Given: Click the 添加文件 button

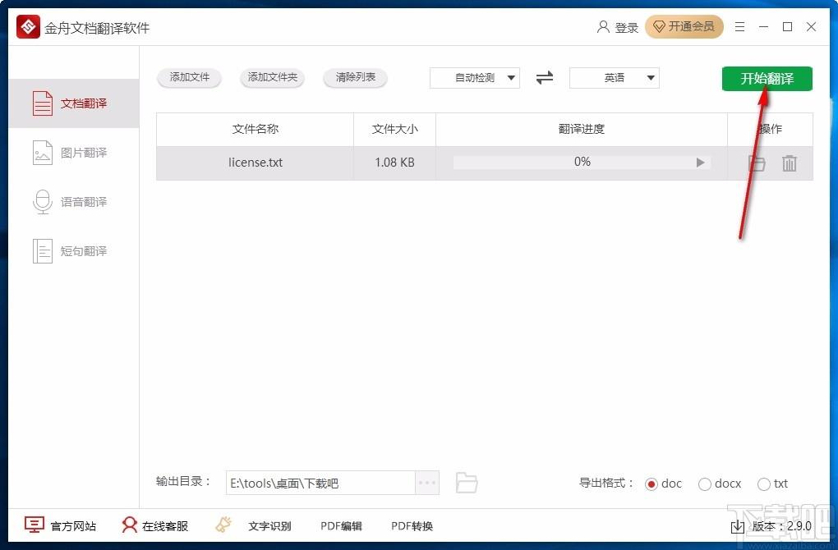Looking at the screenshot, I should 189,77.
